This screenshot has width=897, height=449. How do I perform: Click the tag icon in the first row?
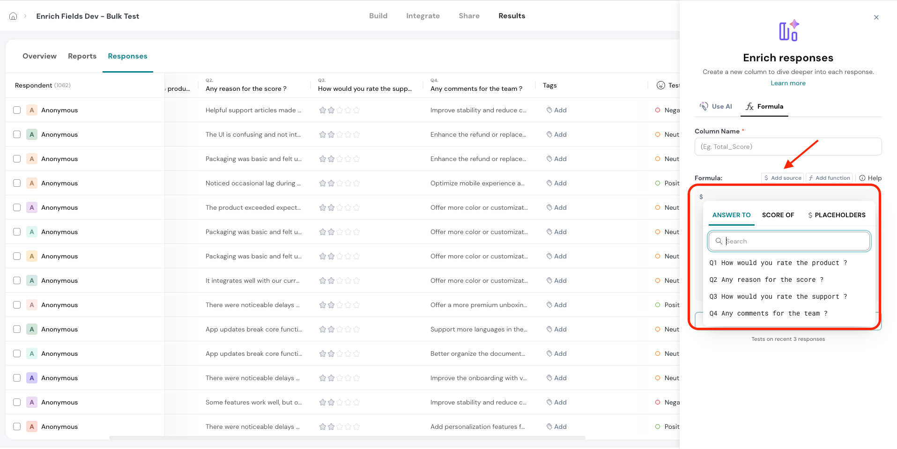pyautogui.click(x=549, y=110)
